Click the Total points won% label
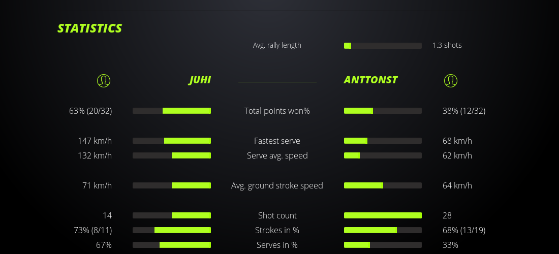The image size is (559, 254). (x=277, y=111)
